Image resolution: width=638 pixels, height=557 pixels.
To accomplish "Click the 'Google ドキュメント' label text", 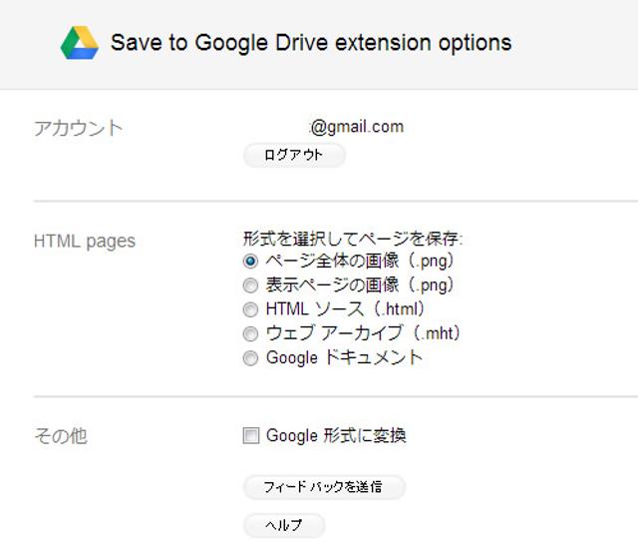I will 344,357.
